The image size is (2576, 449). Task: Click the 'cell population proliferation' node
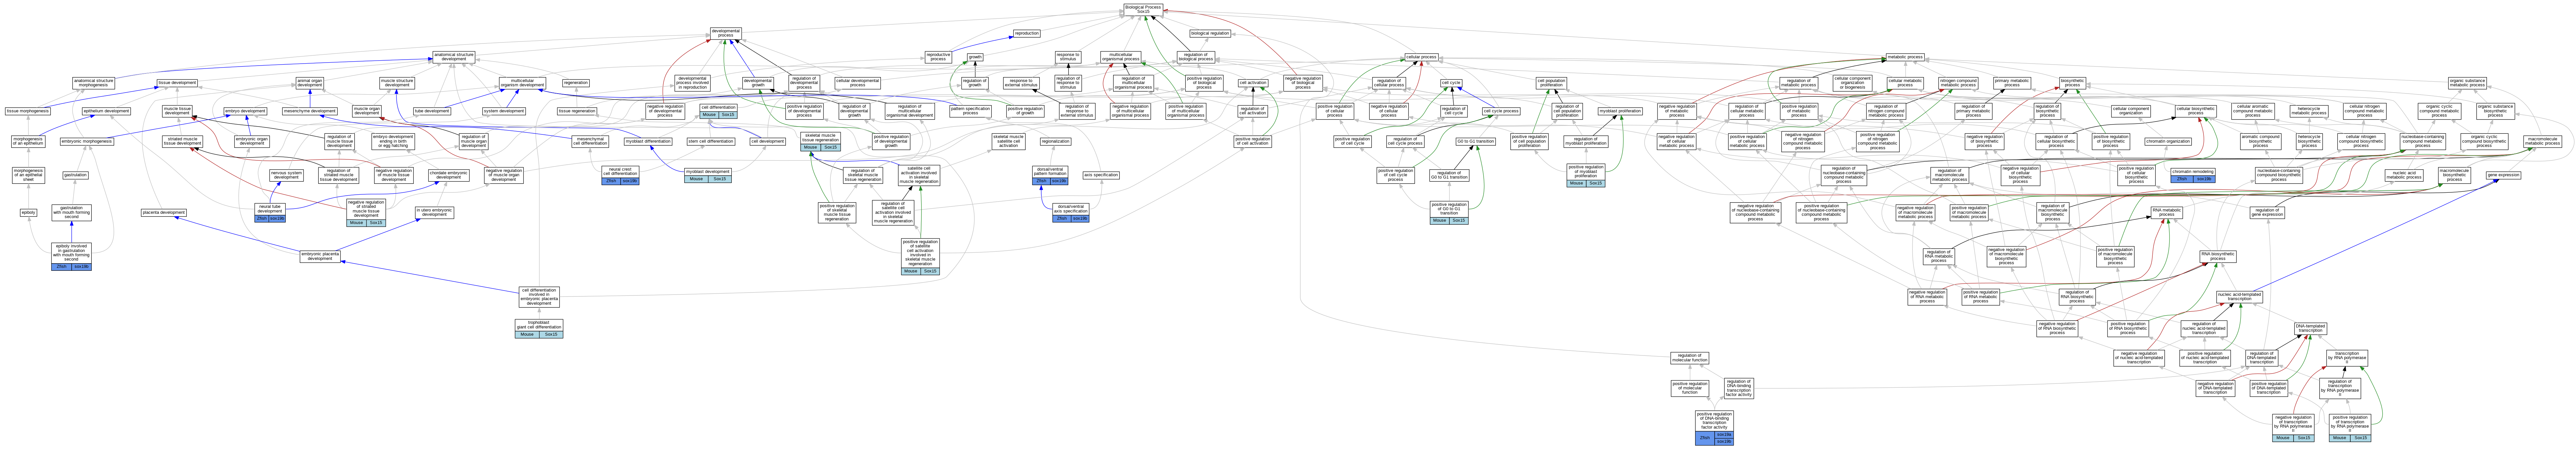[1551, 83]
